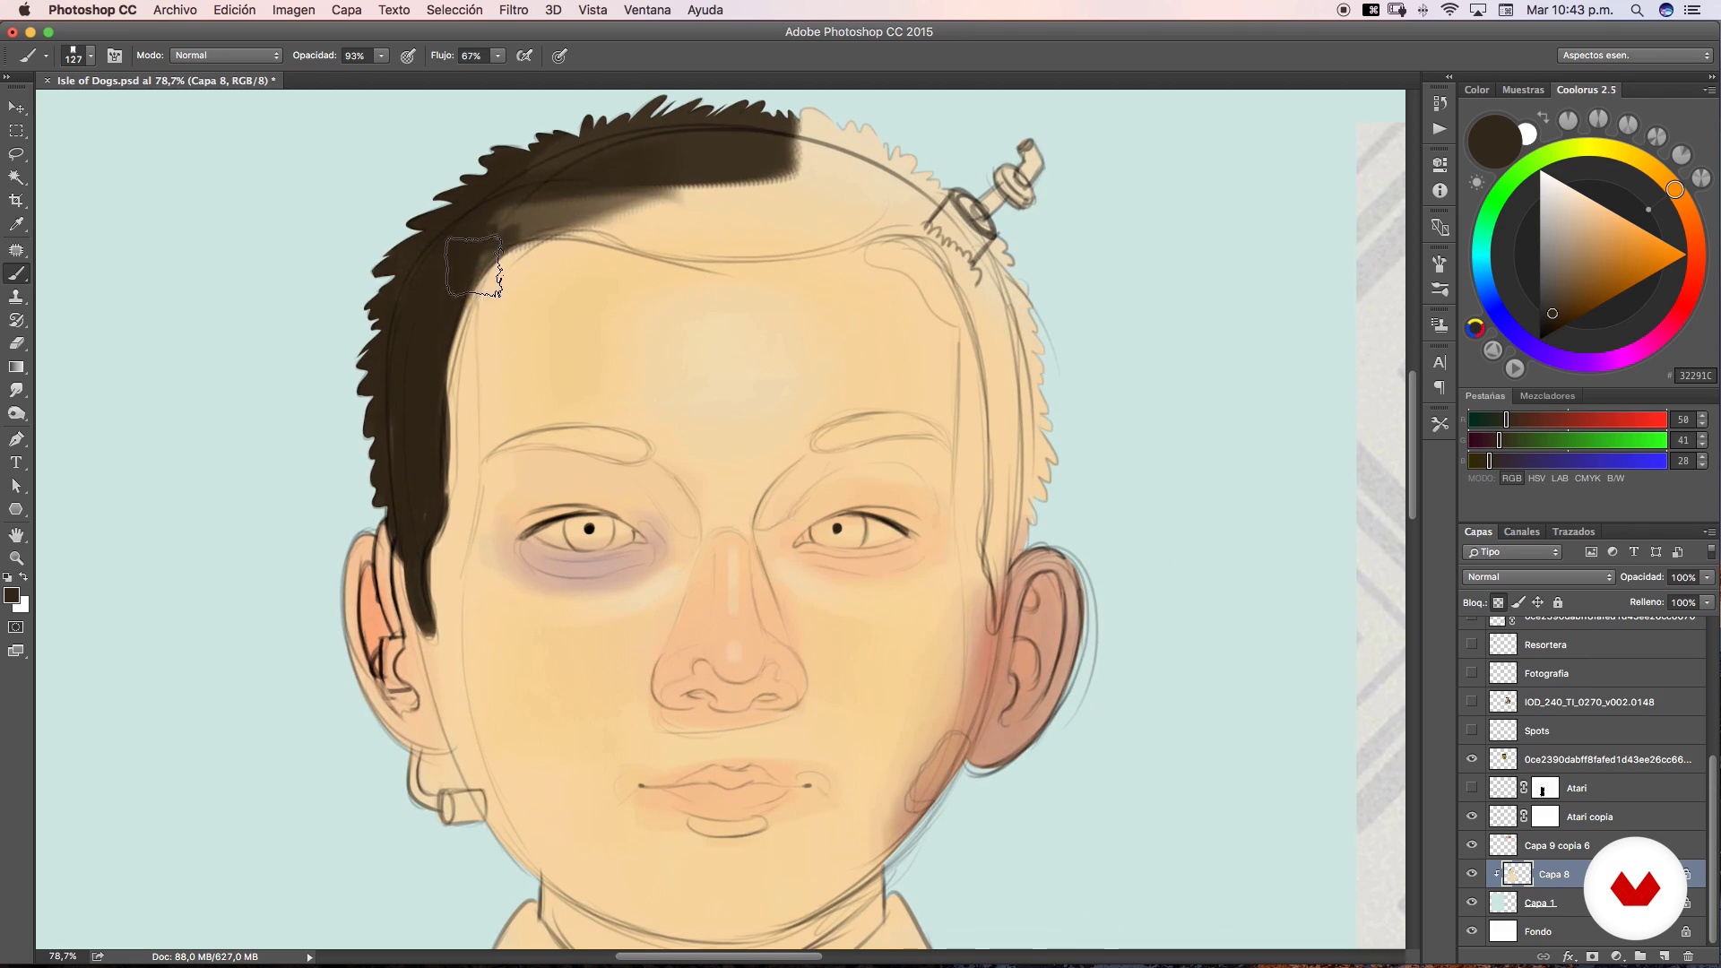
Task: Open the layer Opacidad 100% dropdown
Action: click(x=1708, y=577)
